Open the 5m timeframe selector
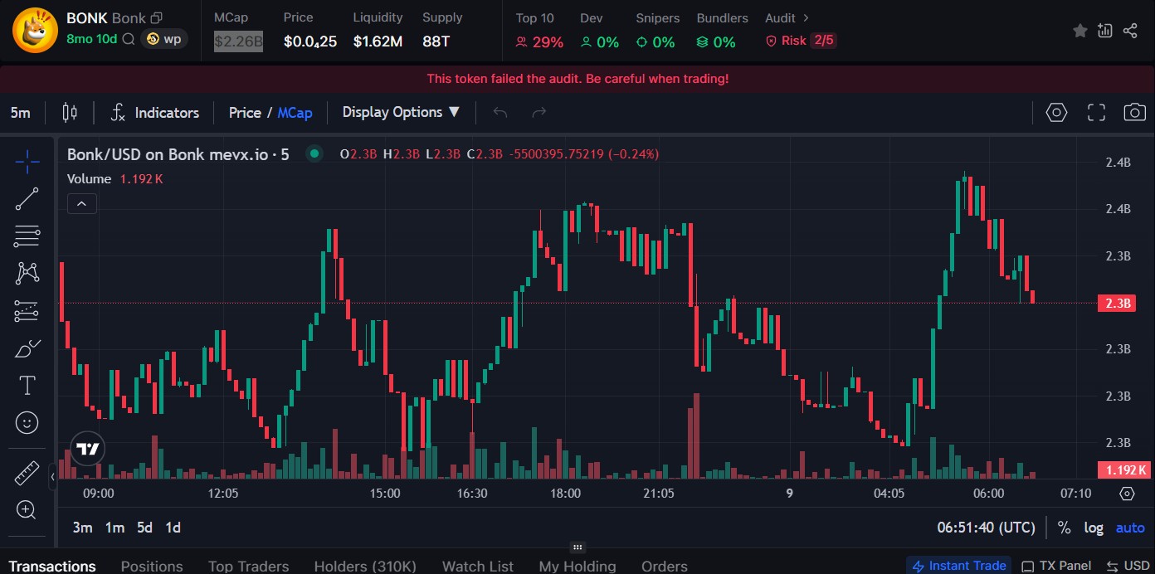1155x574 pixels. 21,113
